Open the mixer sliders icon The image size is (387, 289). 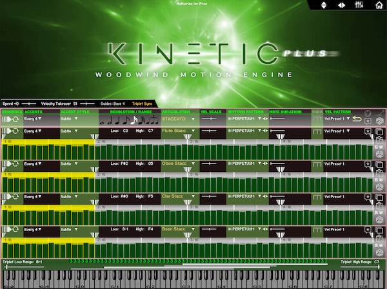pos(359,5)
